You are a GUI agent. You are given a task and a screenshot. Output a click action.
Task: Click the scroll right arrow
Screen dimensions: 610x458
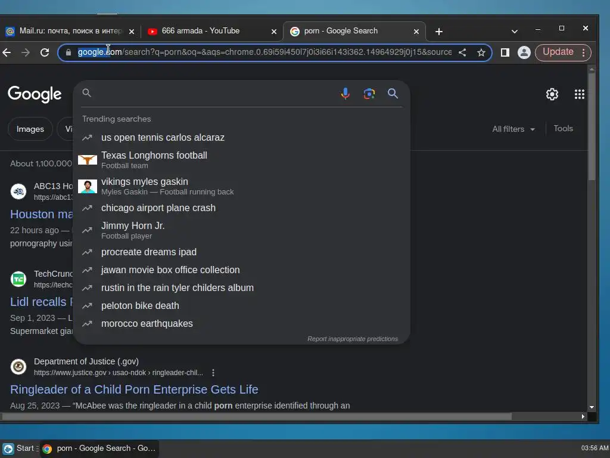click(583, 416)
